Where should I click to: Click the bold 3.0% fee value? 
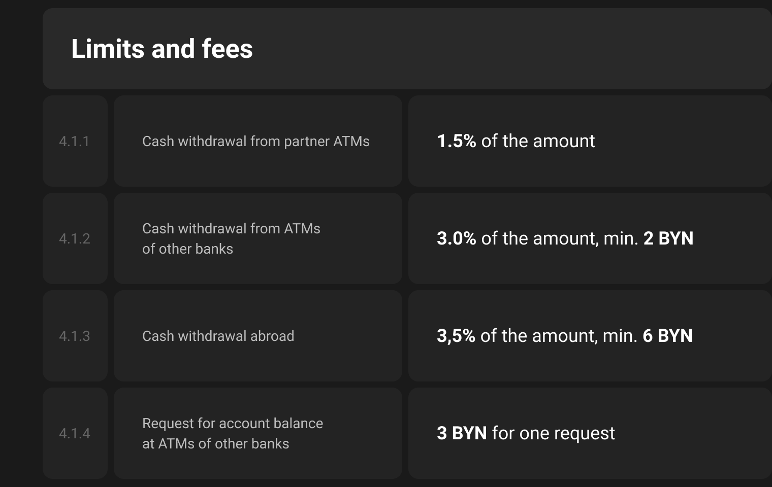tap(456, 238)
